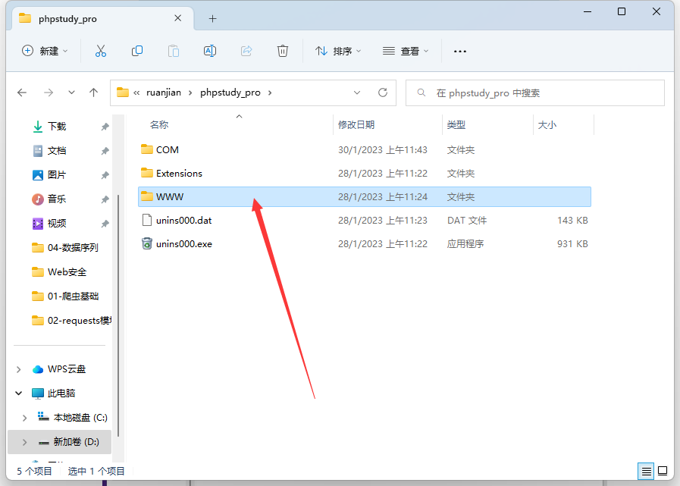Go back with the left arrow
The height and width of the screenshot is (486, 680).
[22, 92]
